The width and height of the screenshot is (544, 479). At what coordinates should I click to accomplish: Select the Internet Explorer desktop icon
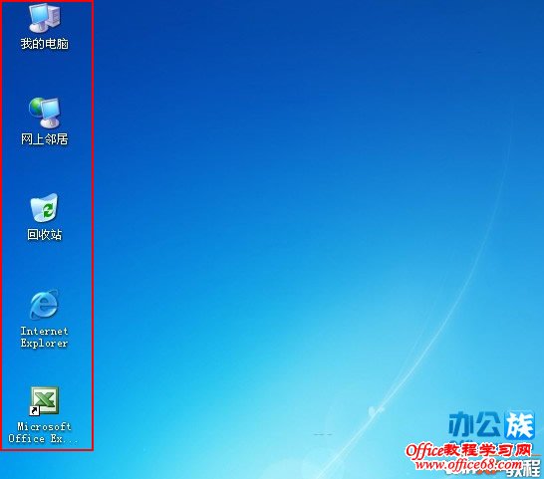(x=44, y=304)
